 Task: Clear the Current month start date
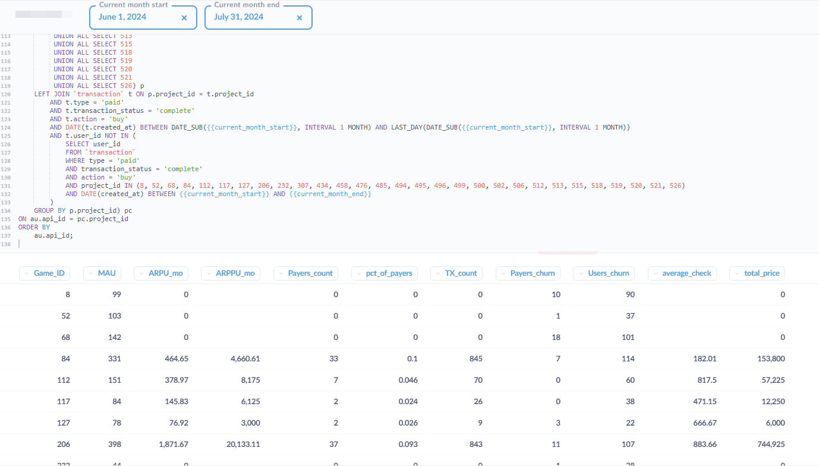184,18
